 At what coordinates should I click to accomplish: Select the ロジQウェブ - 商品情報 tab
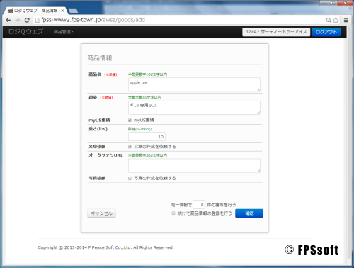[x=35, y=11]
